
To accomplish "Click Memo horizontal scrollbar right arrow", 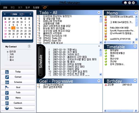I will 133,42.
